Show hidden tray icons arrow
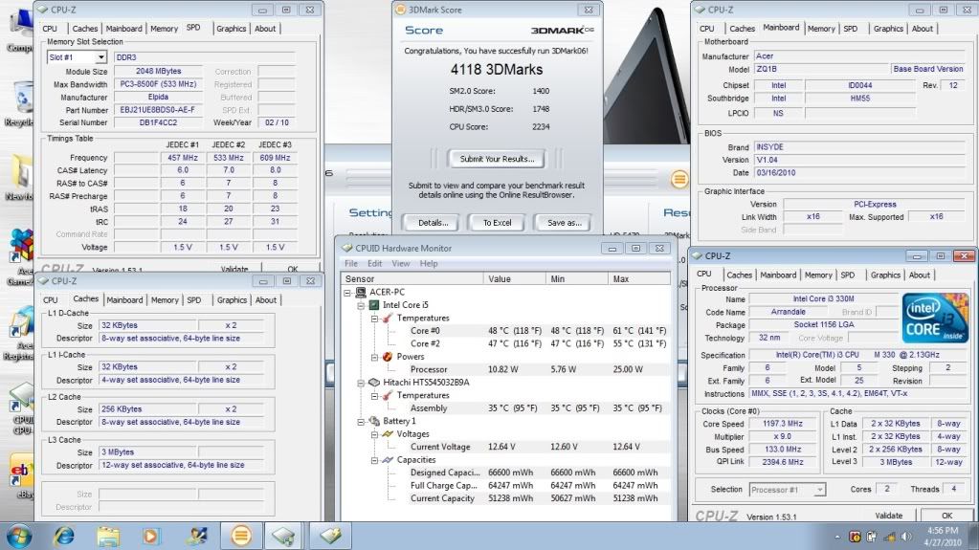 (837, 537)
